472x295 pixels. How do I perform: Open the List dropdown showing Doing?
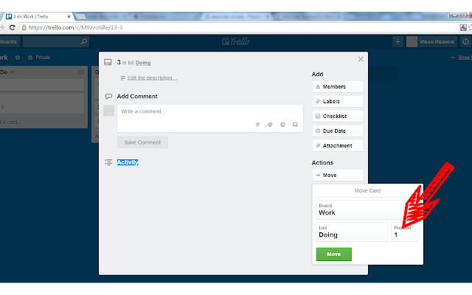(x=352, y=232)
